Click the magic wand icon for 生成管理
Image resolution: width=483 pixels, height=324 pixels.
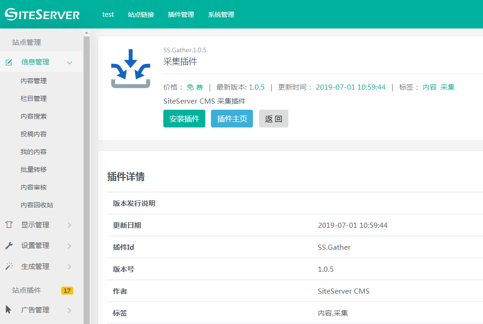(9, 266)
